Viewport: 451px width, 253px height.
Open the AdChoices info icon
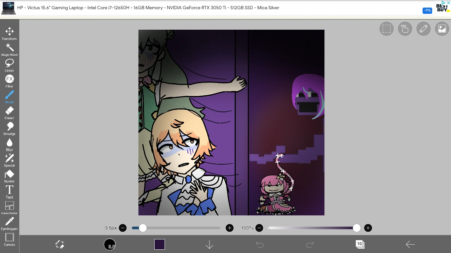[x=444, y=3]
